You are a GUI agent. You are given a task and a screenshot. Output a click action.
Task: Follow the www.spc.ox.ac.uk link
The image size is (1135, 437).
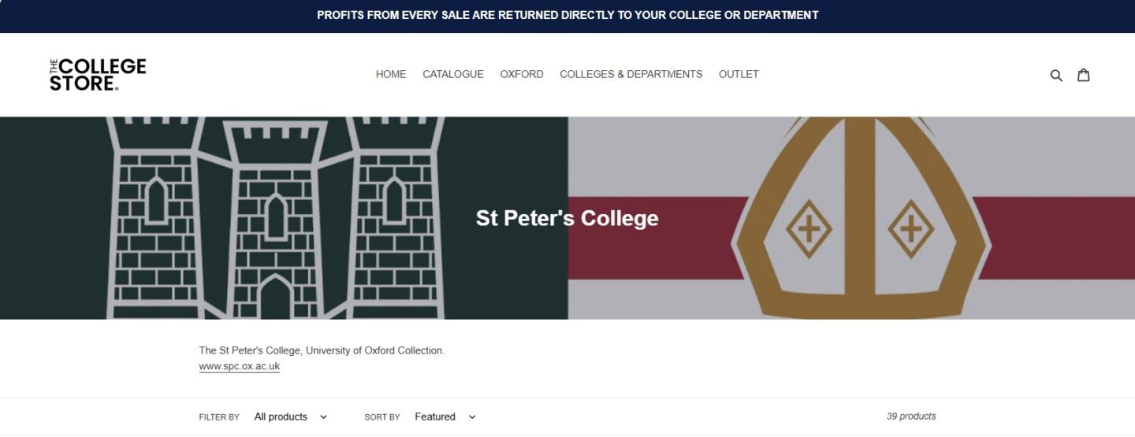click(240, 366)
